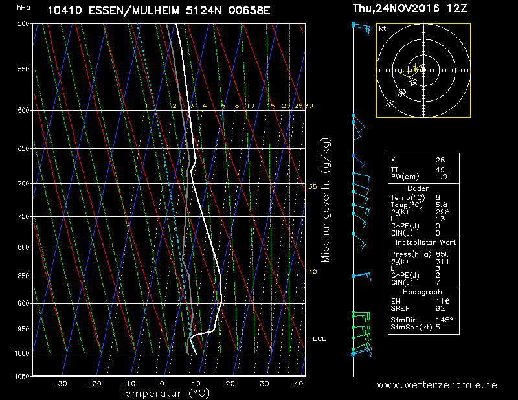Click the StmDir 145° value

444,319
